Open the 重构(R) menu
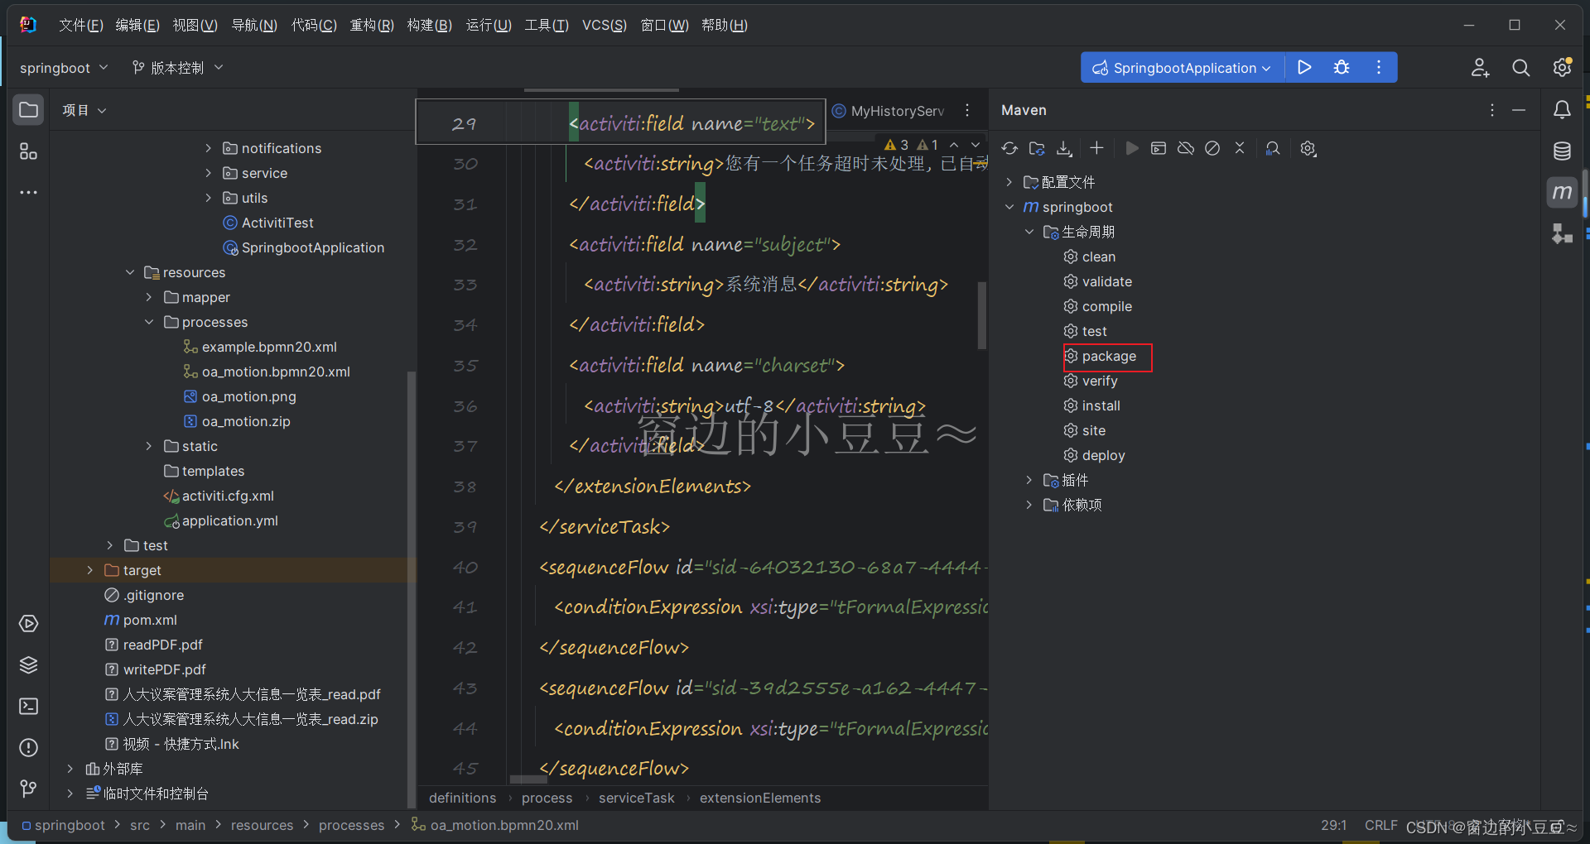Screen dimensions: 1590x844 372,25
